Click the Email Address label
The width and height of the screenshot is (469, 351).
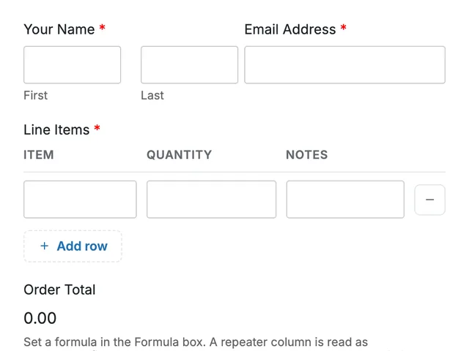click(x=290, y=29)
